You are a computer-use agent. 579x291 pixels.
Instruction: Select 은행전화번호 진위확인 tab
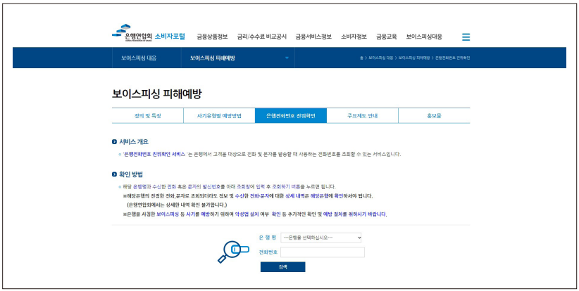291,116
